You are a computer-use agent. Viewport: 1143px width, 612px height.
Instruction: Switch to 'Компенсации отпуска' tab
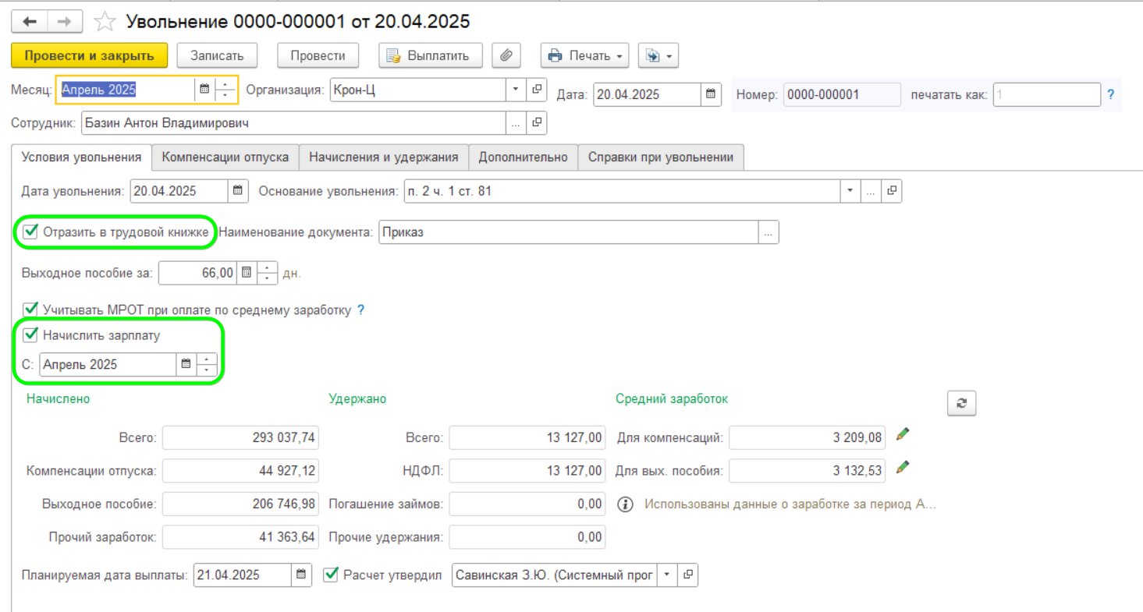click(225, 157)
